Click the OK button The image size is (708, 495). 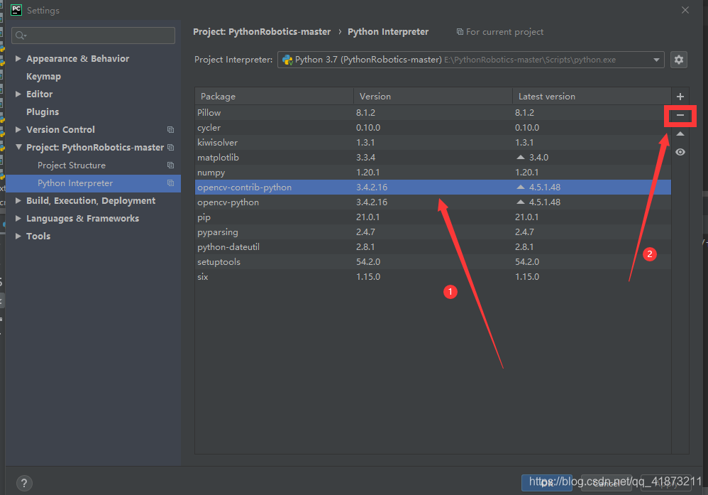547,483
